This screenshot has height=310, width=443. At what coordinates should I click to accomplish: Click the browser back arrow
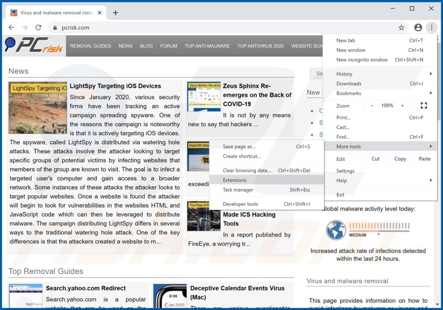click(x=11, y=27)
